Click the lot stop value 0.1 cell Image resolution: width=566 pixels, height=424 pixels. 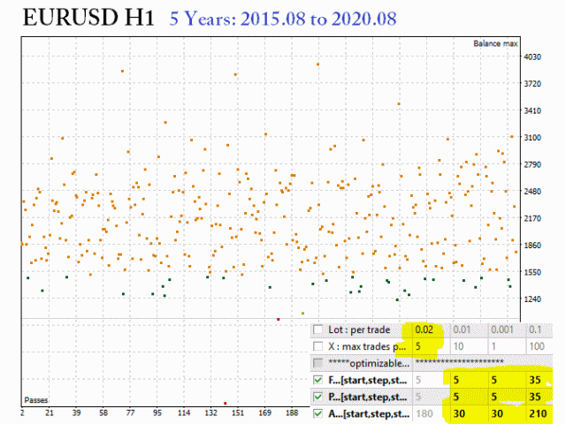coord(535,329)
